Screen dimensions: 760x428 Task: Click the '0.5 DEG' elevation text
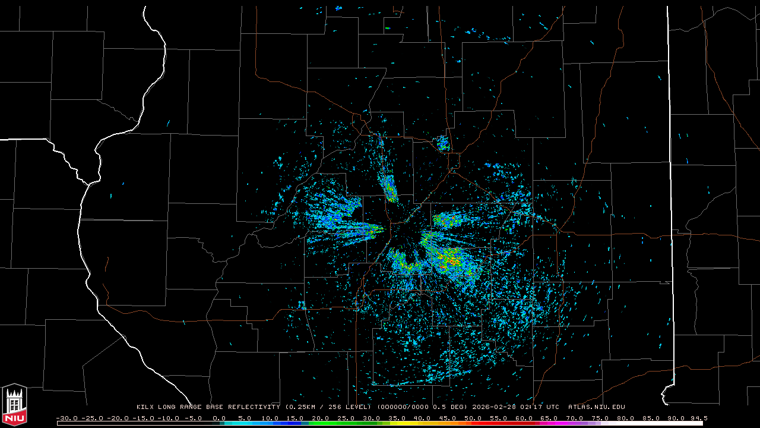[x=449, y=407]
